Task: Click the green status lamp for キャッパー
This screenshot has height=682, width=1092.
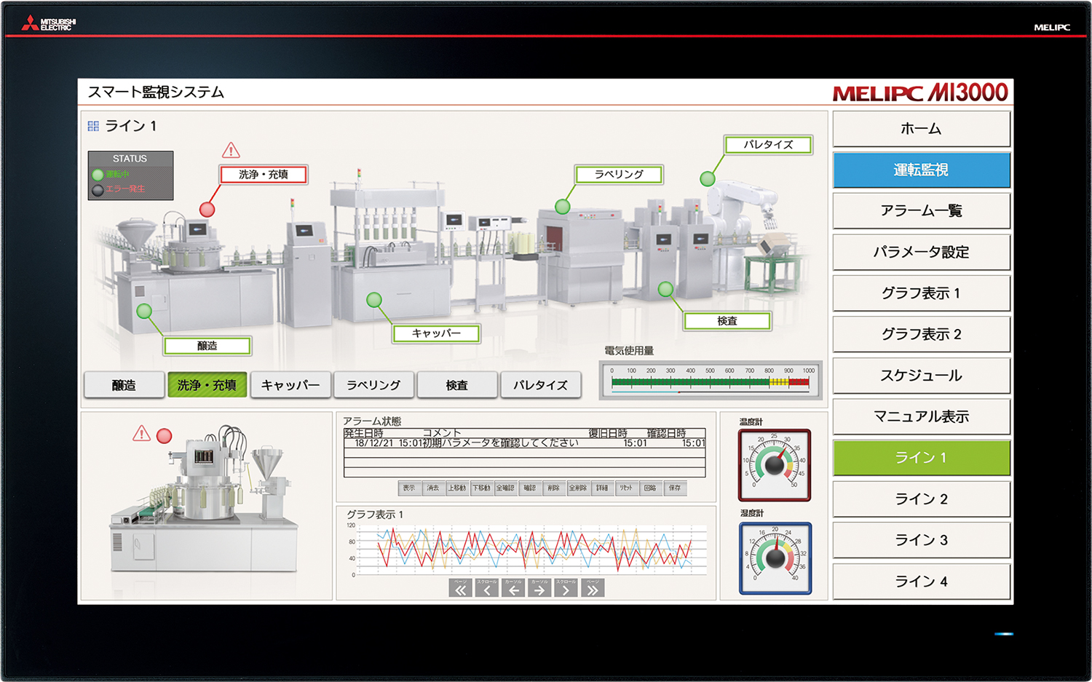Action: (374, 299)
